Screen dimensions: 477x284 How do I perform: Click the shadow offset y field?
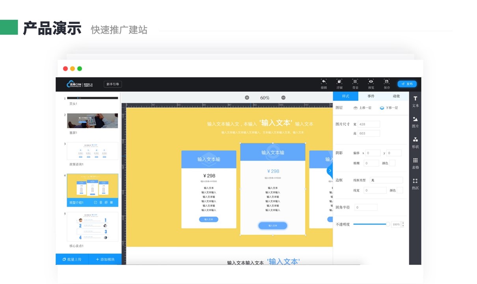click(x=394, y=153)
